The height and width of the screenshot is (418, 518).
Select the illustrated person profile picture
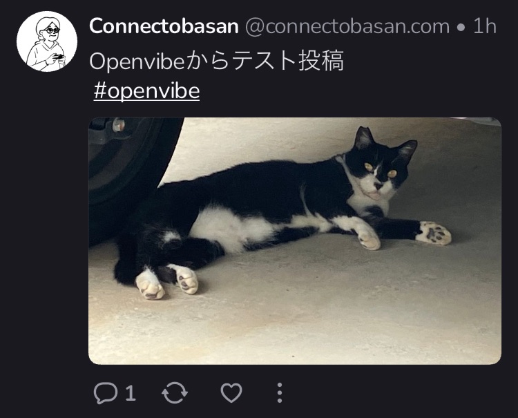pyautogui.click(x=47, y=41)
